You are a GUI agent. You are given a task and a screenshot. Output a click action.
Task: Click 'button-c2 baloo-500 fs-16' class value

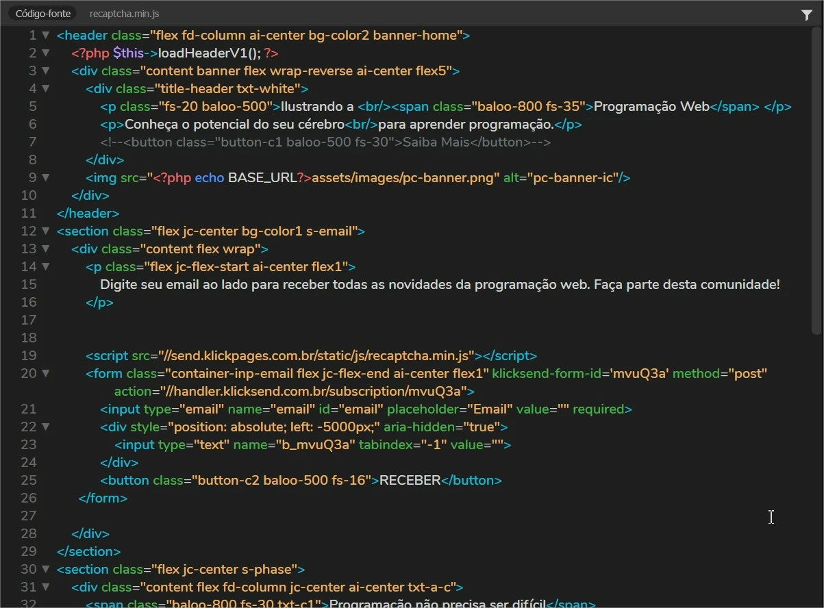coord(282,480)
